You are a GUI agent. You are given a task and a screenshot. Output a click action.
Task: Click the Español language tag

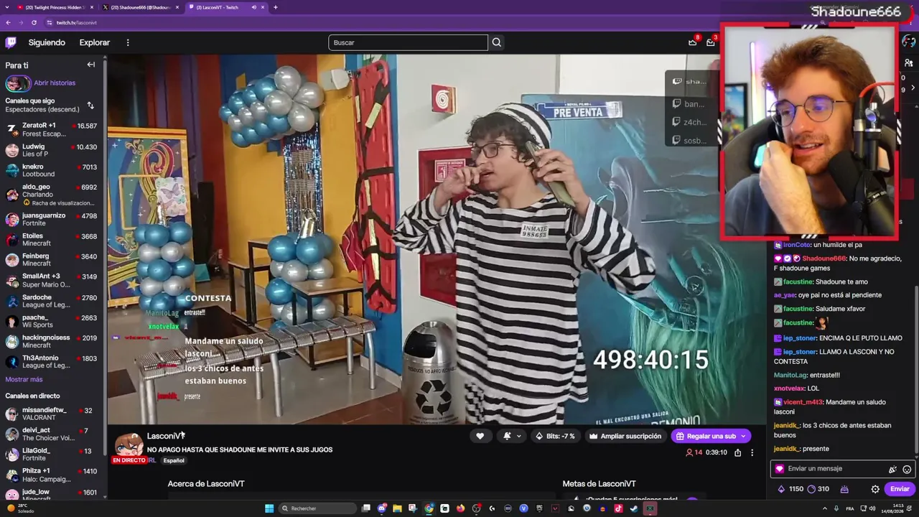(x=174, y=460)
